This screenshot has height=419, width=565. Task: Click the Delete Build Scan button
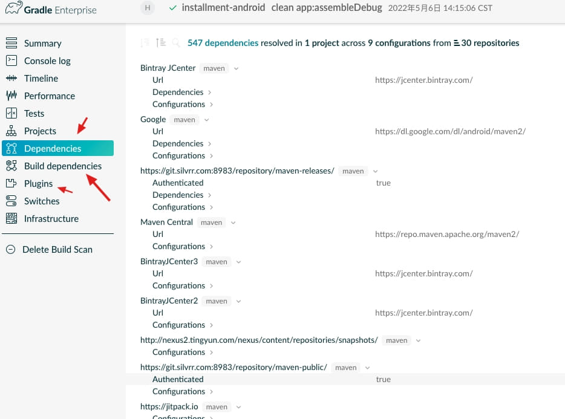pos(57,249)
